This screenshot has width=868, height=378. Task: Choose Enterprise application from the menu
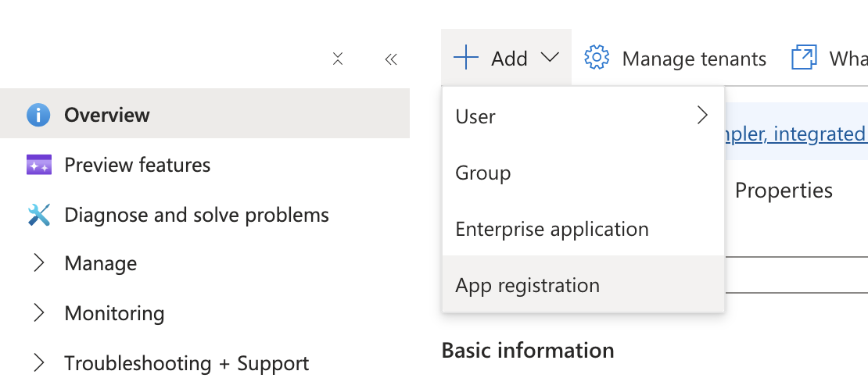coord(552,229)
